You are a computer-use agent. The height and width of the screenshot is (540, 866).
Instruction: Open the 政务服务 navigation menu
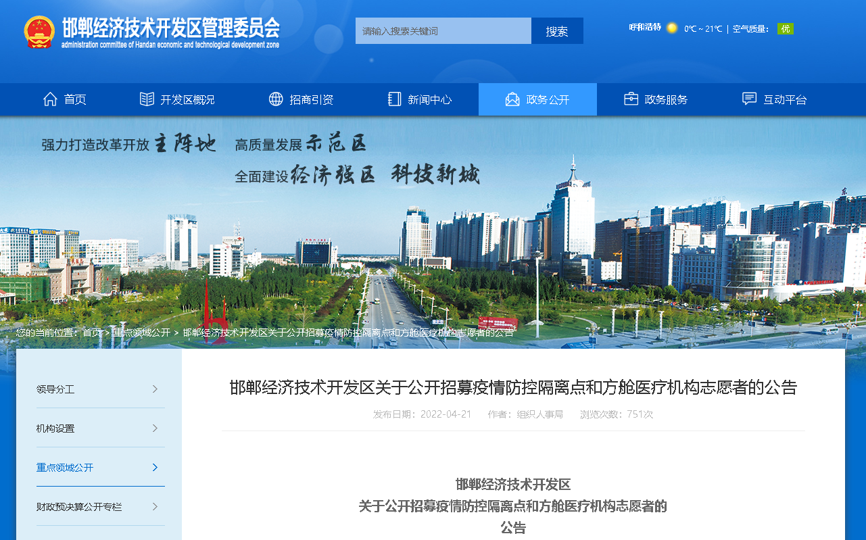(x=666, y=100)
